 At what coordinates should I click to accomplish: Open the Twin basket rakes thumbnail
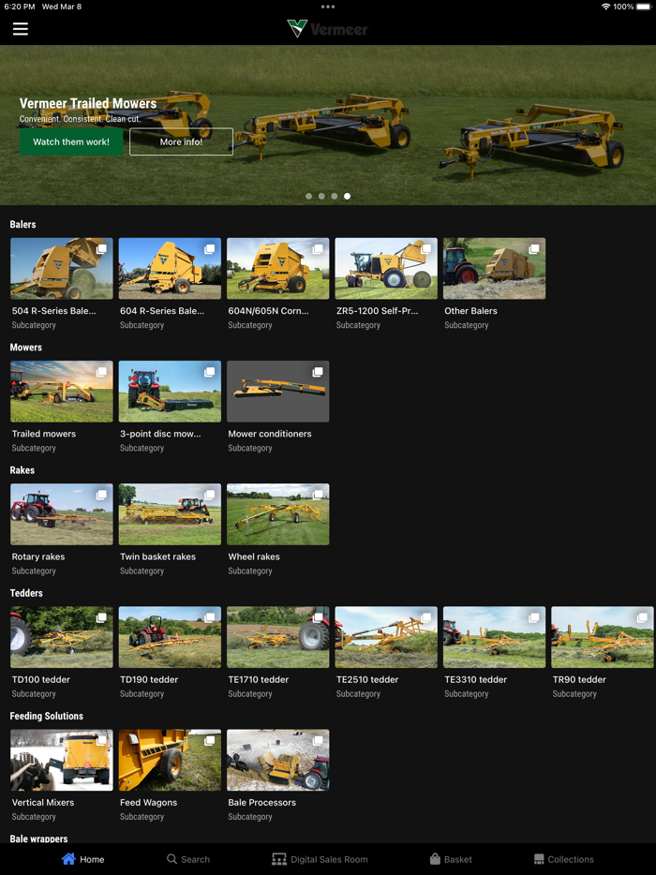point(170,514)
